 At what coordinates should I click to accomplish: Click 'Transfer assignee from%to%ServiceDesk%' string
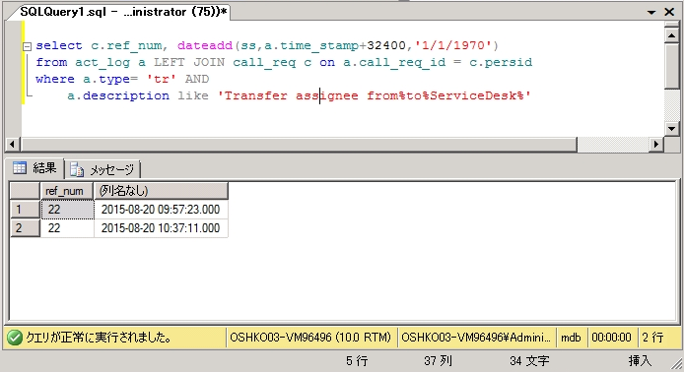click(375, 95)
